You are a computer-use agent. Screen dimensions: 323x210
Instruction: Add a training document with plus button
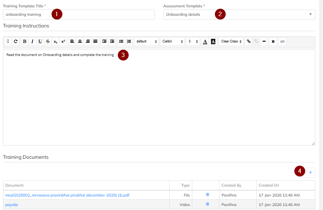310,172
